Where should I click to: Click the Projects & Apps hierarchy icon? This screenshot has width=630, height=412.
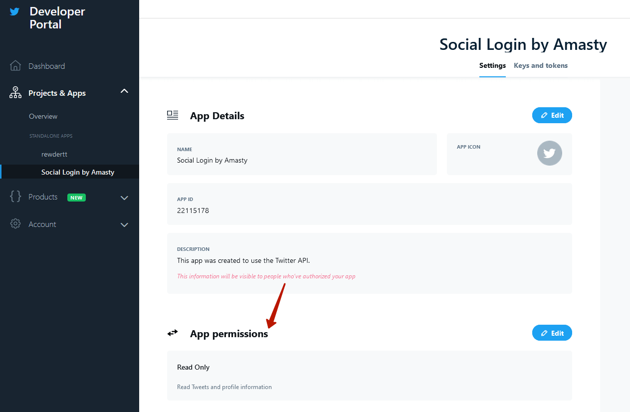tap(15, 93)
